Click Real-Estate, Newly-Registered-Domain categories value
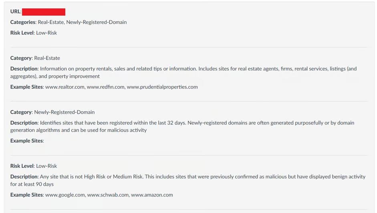 coord(82,22)
